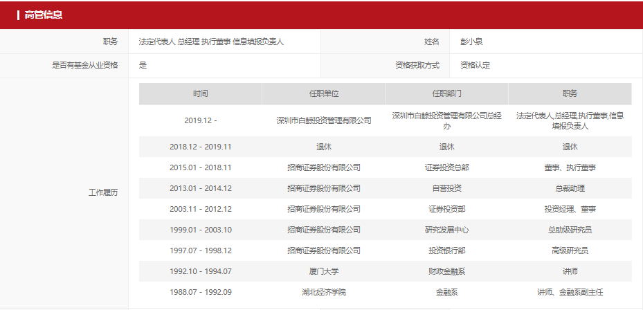Select the 深圳市白鲸投资管理有限公司总经办 department cell
Image resolution: width=643 pixels, height=310 pixels.
tap(447, 120)
